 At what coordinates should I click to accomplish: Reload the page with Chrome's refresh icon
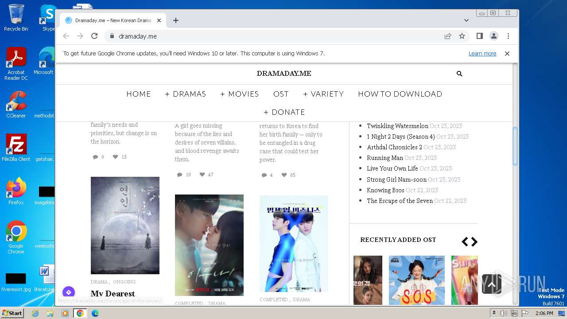[94, 36]
